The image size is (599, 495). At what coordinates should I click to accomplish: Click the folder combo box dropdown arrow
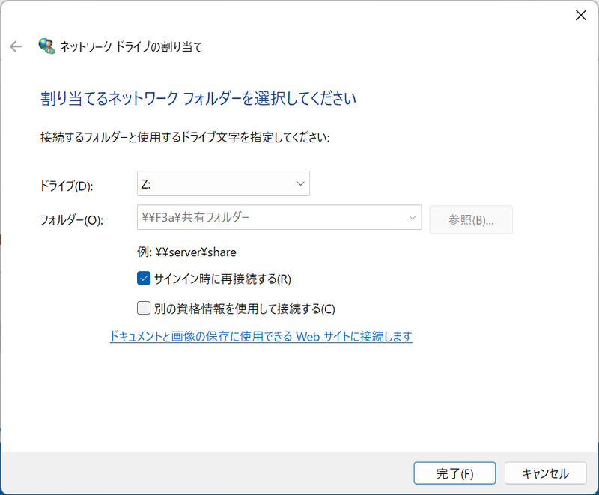[413, 216]
